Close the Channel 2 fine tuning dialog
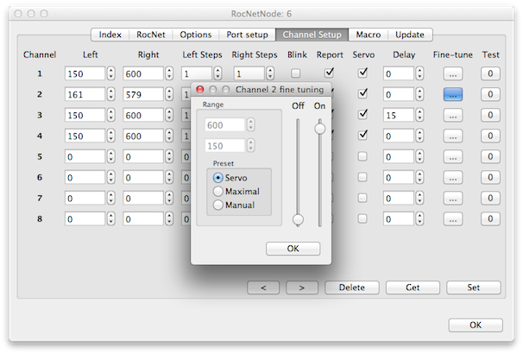The image size is (523, 354). pos(200,89)
